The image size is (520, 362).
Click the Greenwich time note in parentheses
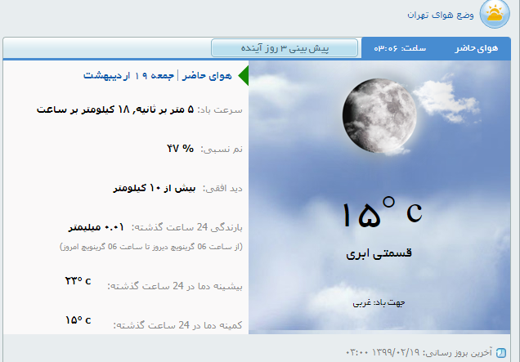(151, 247)
